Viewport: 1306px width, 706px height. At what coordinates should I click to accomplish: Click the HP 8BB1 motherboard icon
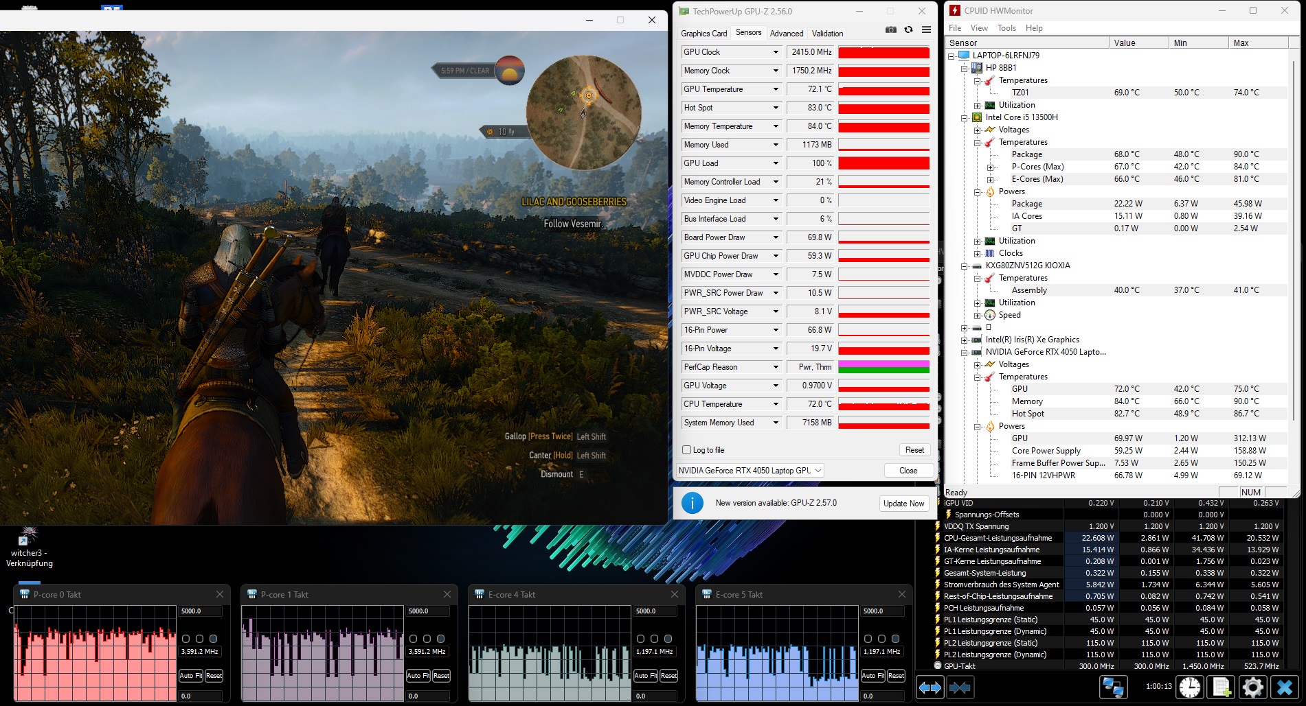pyautogui.click(x=978, y=68)
